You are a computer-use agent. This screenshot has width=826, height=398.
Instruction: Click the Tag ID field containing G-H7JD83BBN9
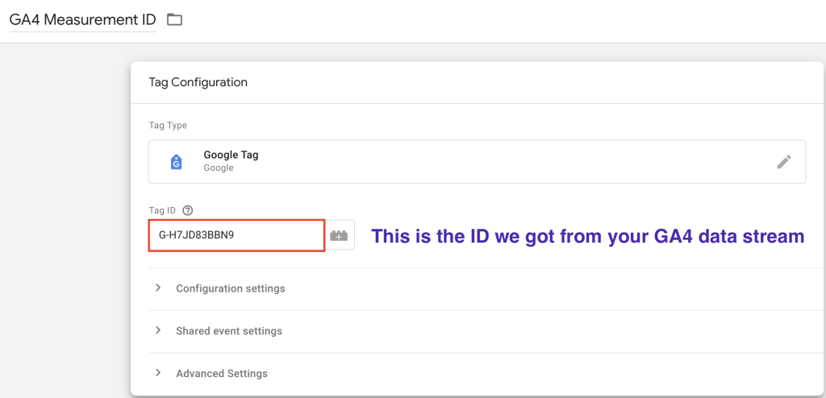coord(236,235)
